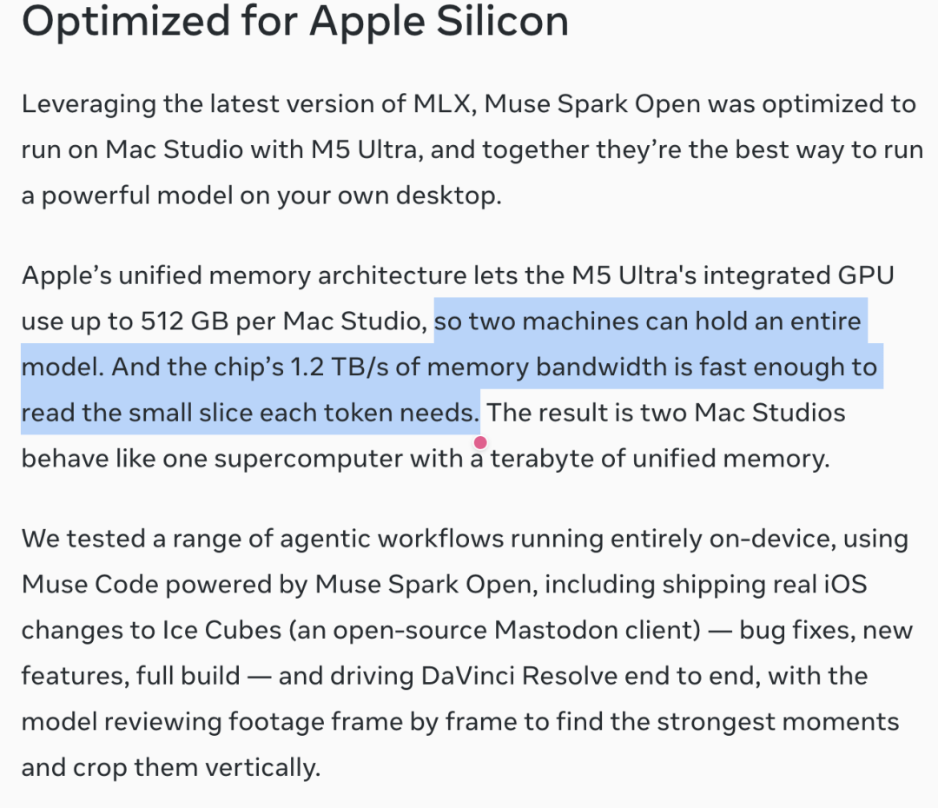Click the 'Optimized for Apple Silicon' heading

pyautogui.click(x=295, y=20)
